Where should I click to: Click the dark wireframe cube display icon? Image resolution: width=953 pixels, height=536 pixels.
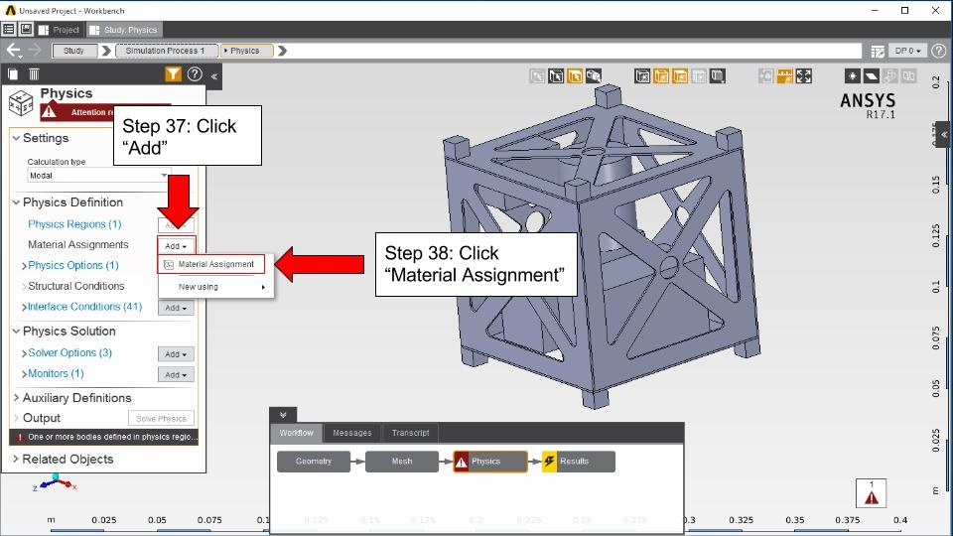(x=642, y=76)
